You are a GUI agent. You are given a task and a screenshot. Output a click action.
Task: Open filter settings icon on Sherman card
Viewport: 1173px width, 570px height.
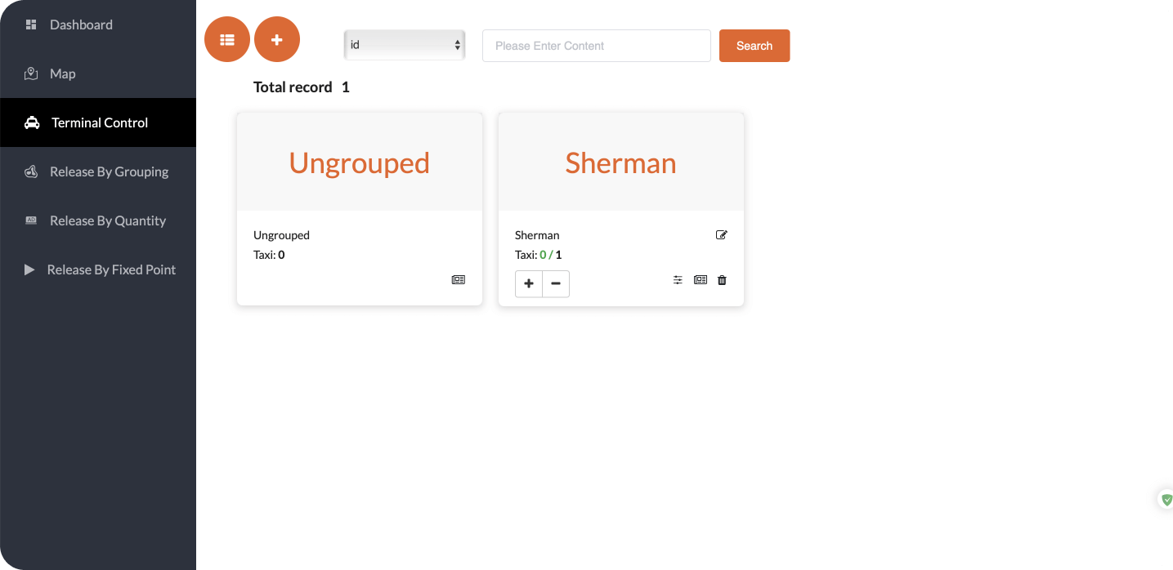(x=678, y=280)
